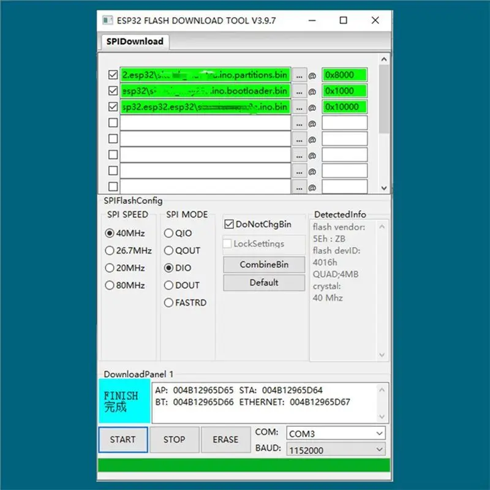Open the COM port dropdown

pos(336,434)
